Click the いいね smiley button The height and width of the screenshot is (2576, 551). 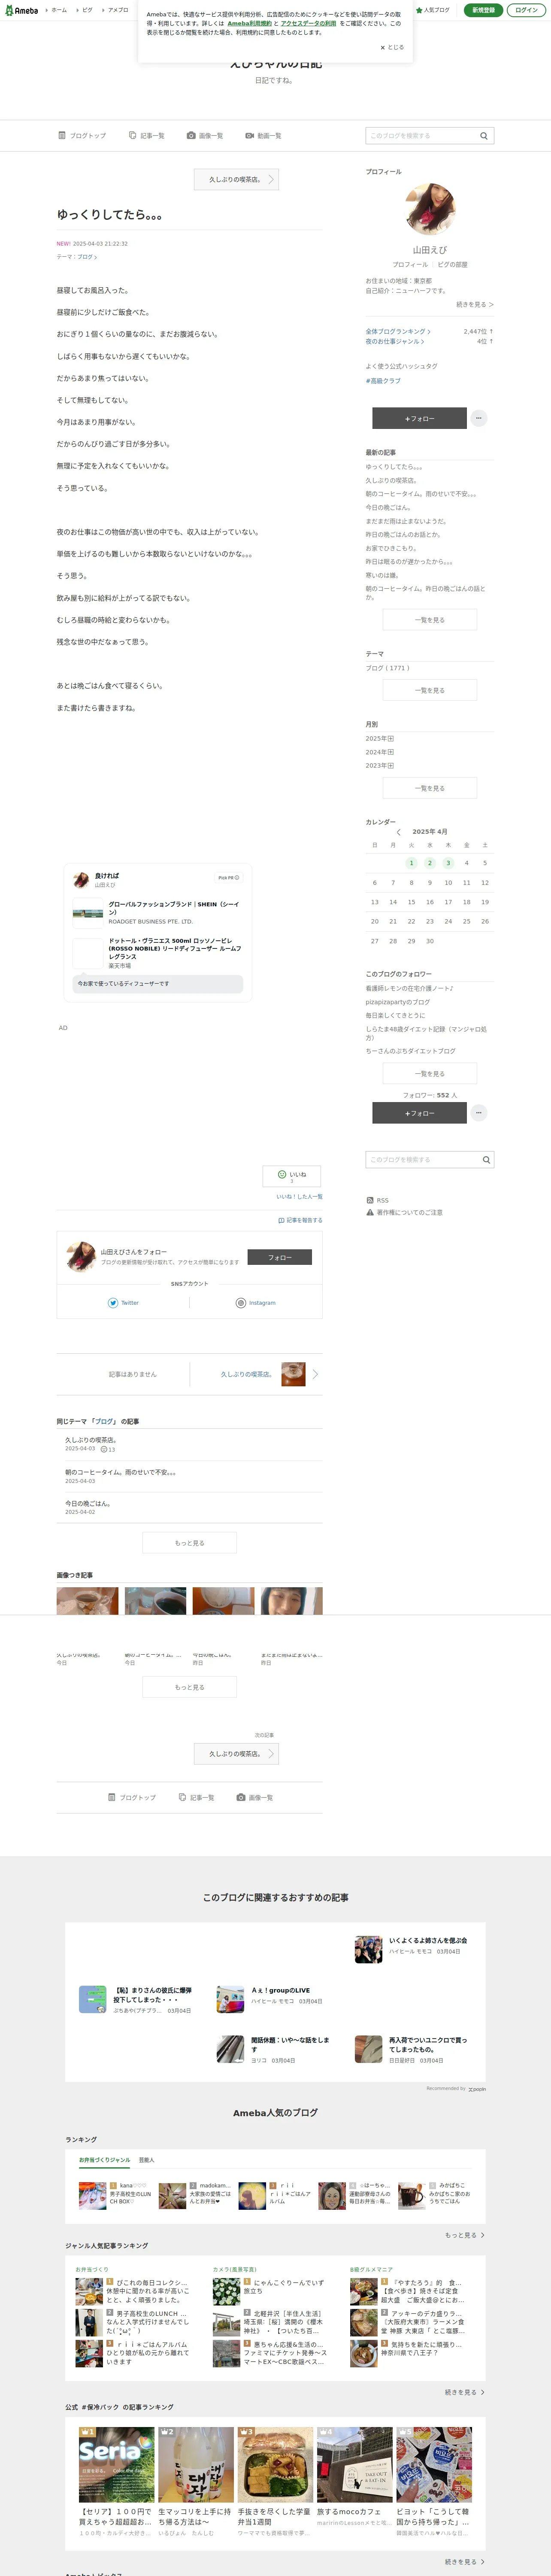click(292, 1176)
